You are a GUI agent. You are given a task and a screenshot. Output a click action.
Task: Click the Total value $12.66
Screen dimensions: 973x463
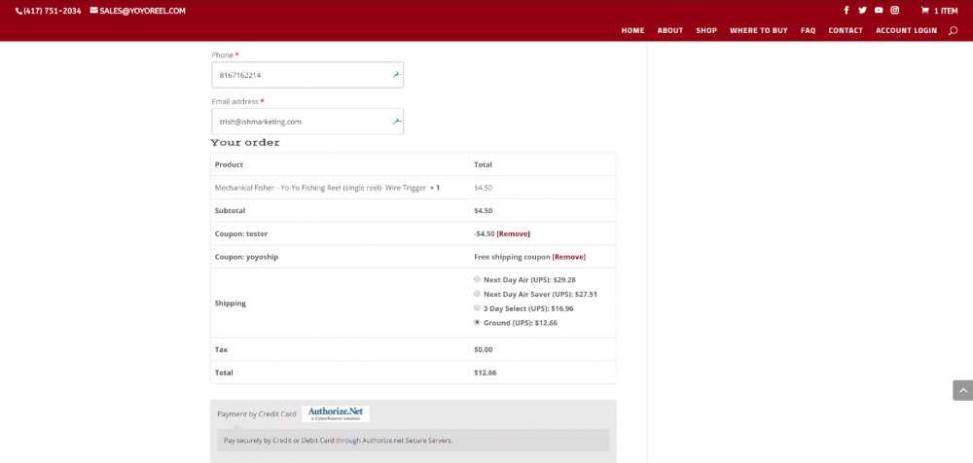[486, 373]
